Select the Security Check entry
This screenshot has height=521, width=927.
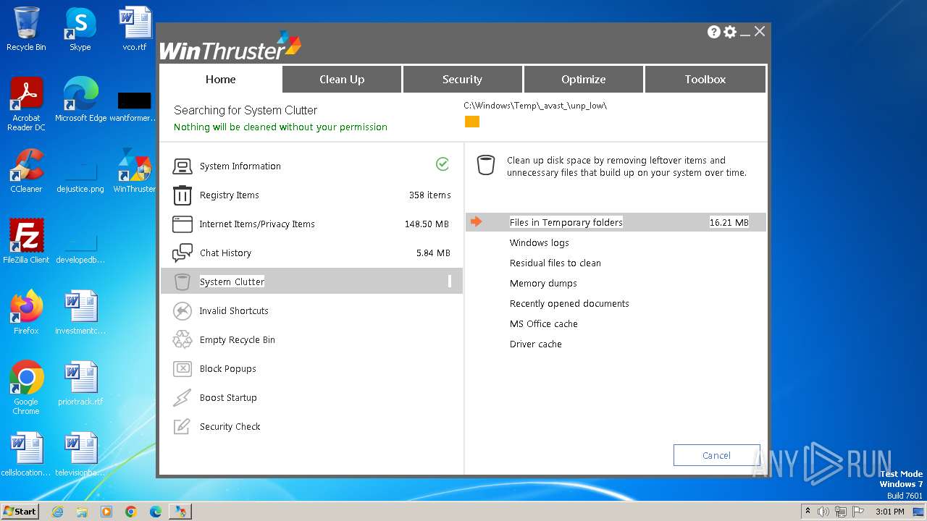(311, 427)
